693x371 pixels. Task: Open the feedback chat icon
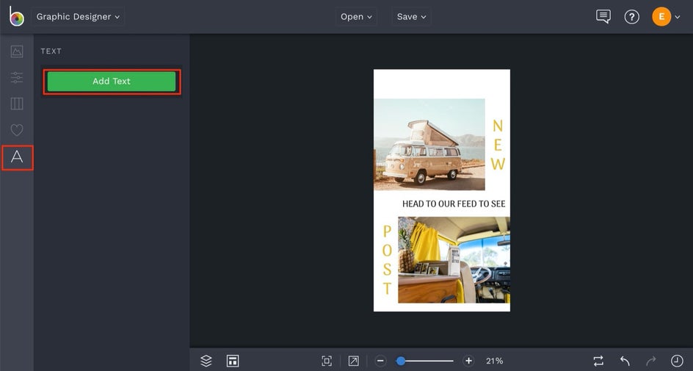coord(603,17)
